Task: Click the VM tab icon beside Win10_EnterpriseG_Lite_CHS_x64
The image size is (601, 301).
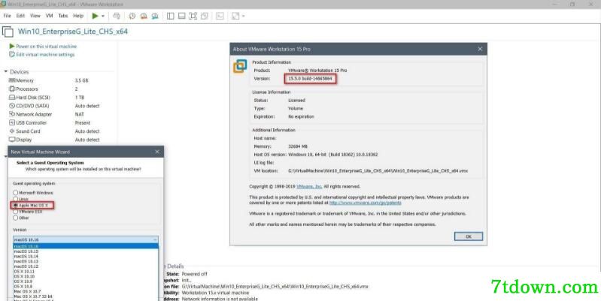Action: (8, 32)
